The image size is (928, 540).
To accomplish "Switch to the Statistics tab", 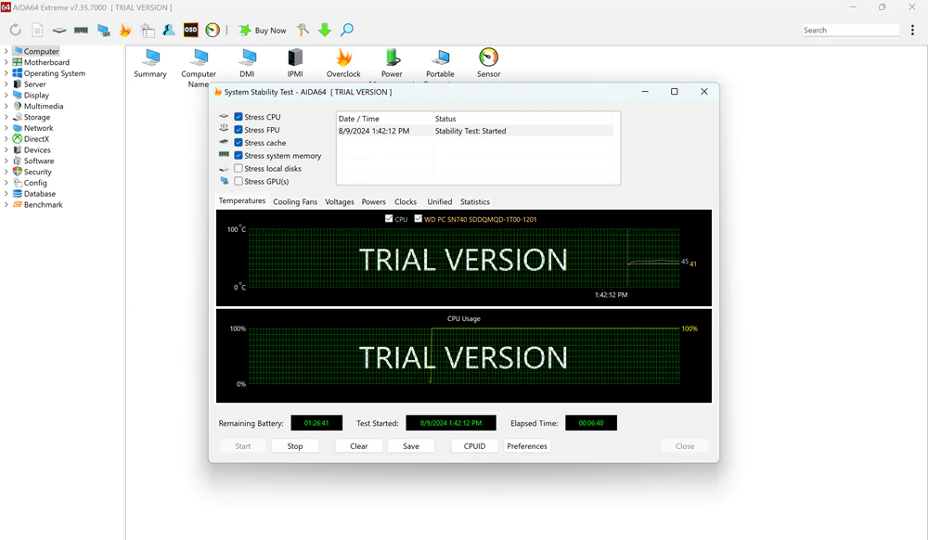I will [475, 201].
